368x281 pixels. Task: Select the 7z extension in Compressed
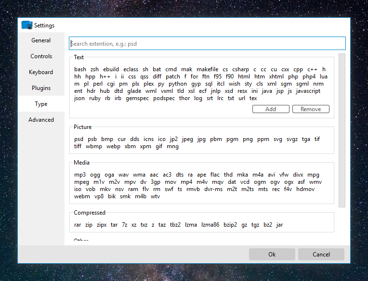[124, 225]
